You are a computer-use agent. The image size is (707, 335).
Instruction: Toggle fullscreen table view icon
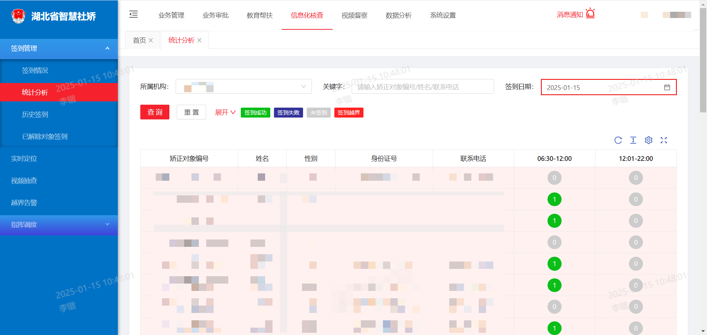pyautogui.click(x=664, y=140)
